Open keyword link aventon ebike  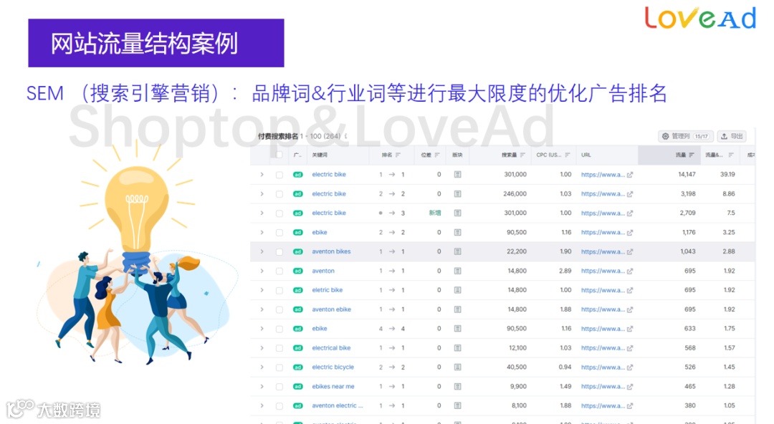[x=331, y=309]
